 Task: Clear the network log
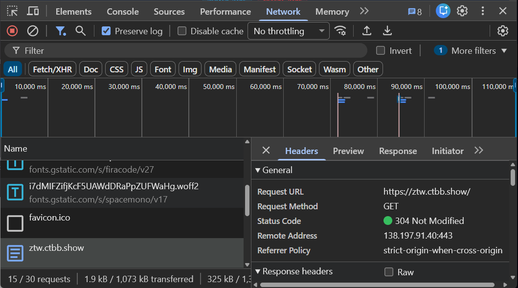coord(32,31)
